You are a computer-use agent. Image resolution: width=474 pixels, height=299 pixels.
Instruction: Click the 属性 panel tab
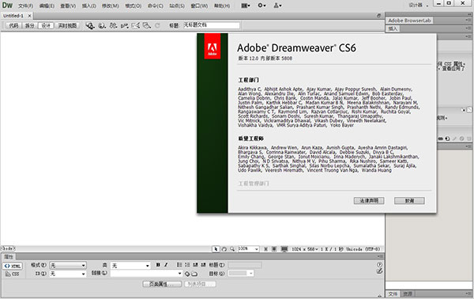pyautogui.click(x=9, y=256)
